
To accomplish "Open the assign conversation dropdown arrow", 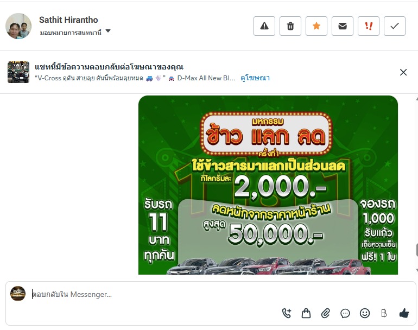I will [x=108, y=31].
